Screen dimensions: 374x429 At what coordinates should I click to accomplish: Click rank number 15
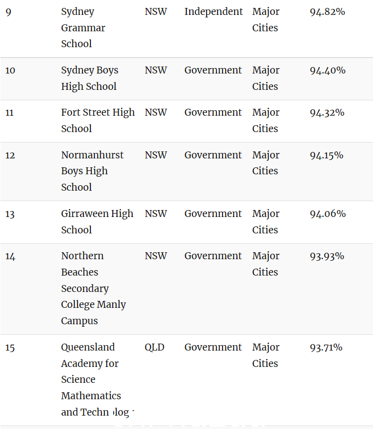point(10,348)
